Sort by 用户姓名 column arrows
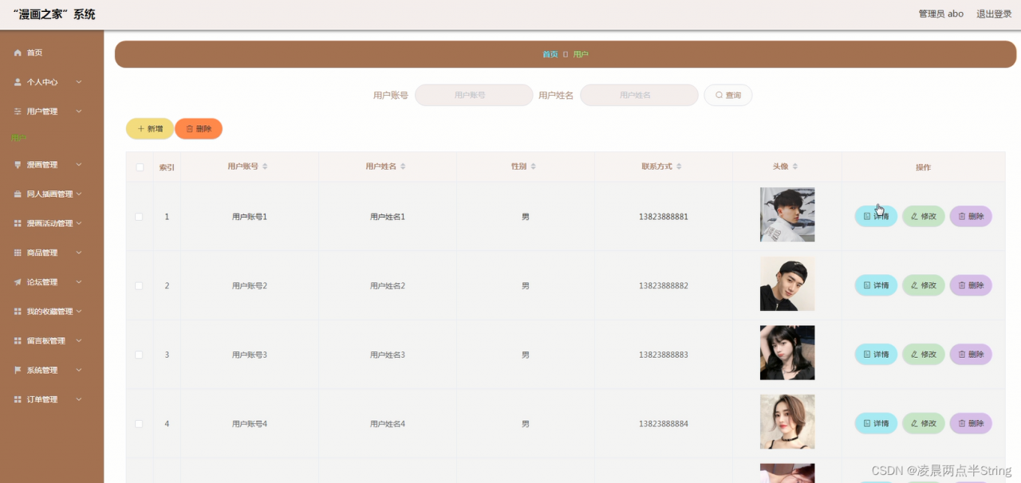 pos(403,167)
